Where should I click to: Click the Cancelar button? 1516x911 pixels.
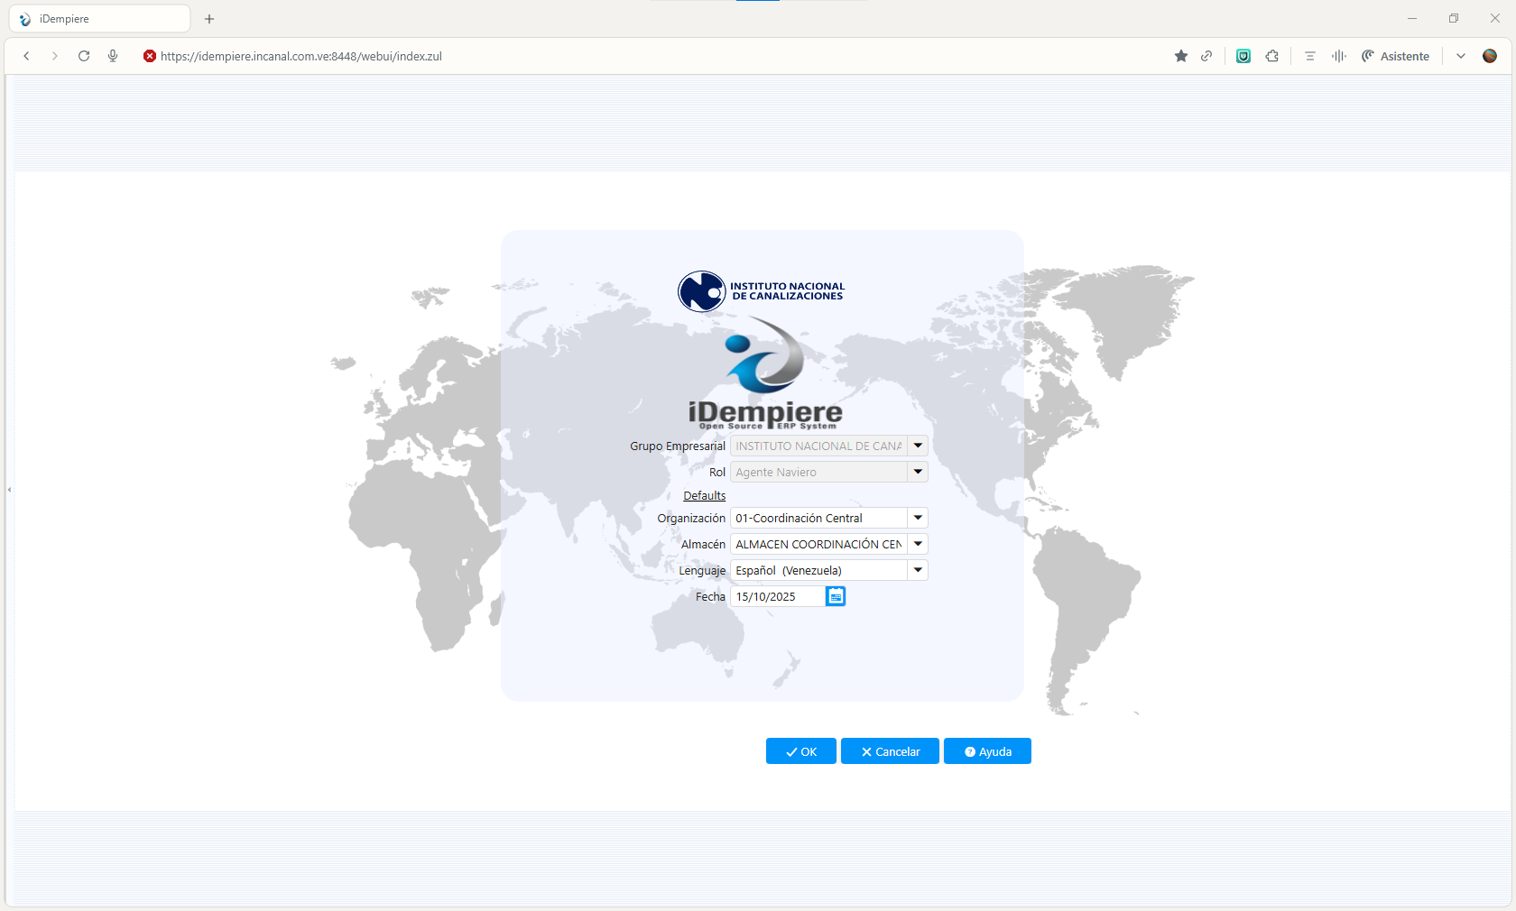point(890,751)
